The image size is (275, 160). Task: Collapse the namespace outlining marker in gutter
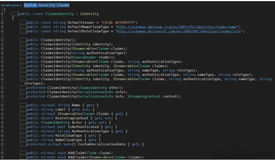(x=2, y=5)
